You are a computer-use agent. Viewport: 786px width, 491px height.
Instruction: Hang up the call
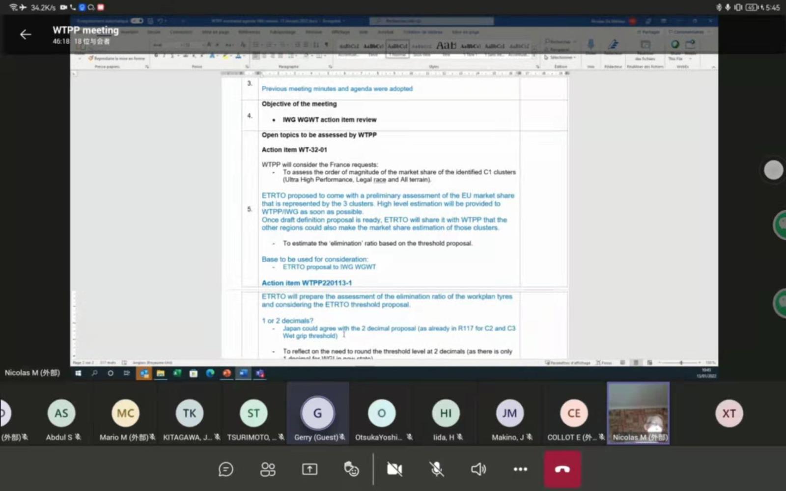point(562,469)
